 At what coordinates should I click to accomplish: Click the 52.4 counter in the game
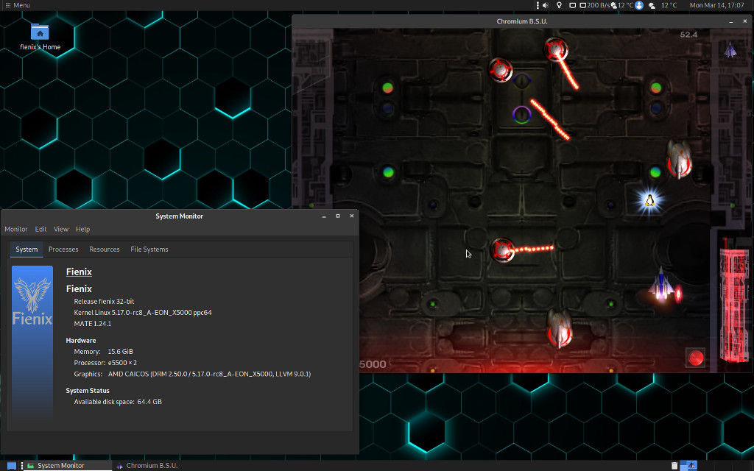(688, 35)
